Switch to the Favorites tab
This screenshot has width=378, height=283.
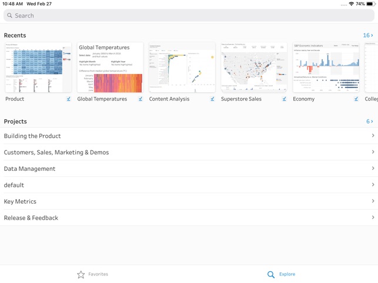(x=92, y=274)
